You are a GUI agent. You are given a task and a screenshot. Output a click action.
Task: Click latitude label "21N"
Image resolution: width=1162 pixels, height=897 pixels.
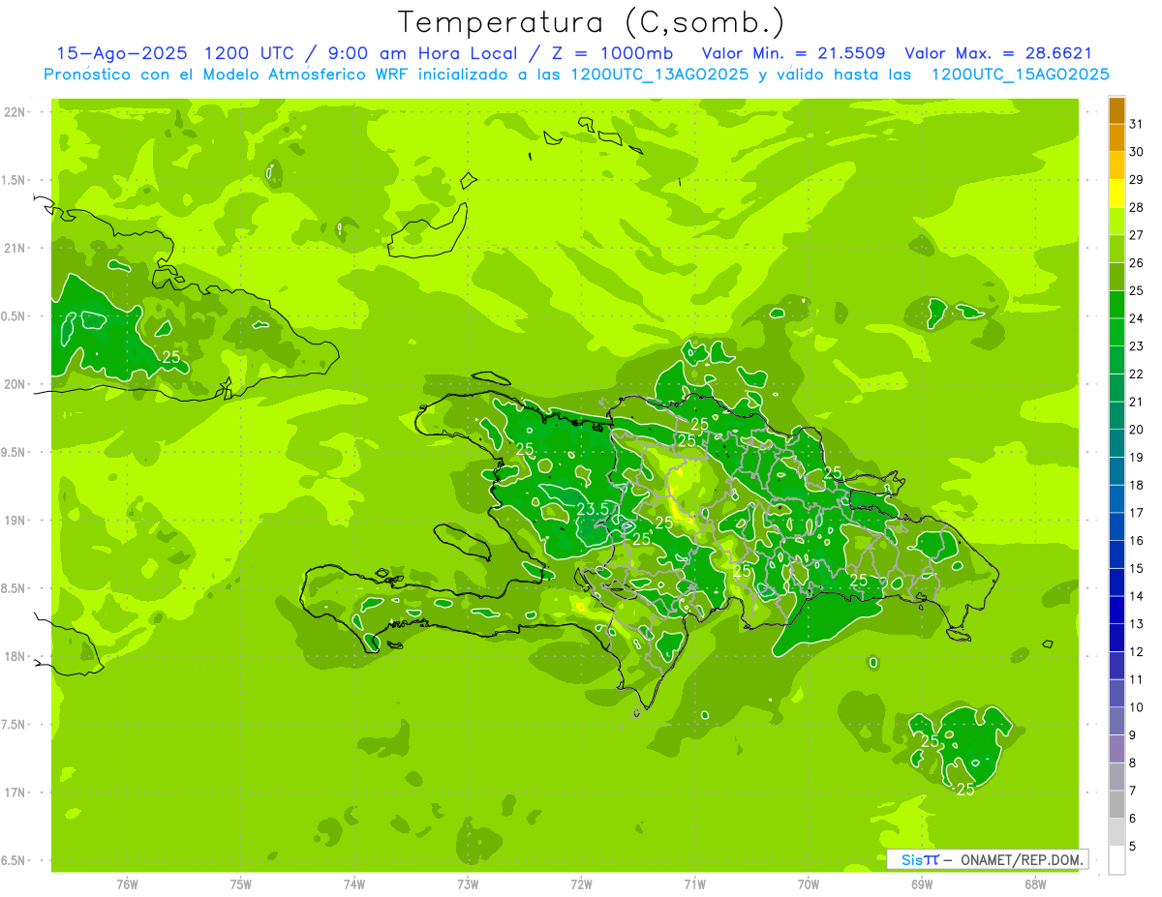pos(15,248)
